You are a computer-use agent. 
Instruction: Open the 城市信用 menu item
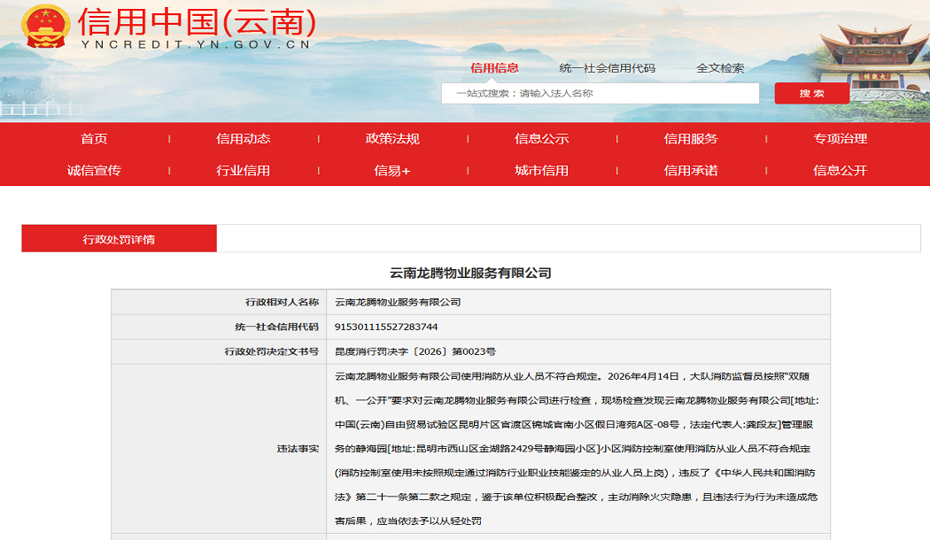[541, 171]
